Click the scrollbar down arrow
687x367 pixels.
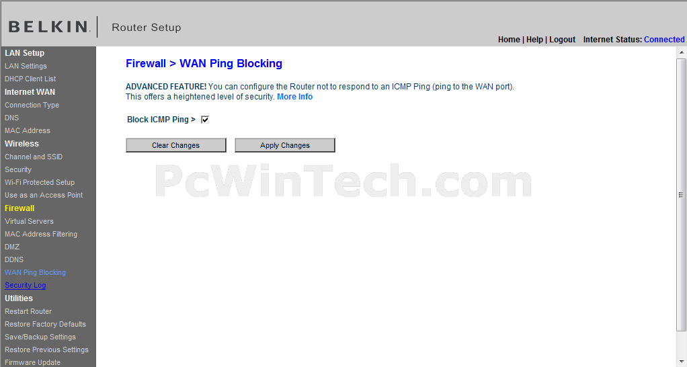coord(682,362)
